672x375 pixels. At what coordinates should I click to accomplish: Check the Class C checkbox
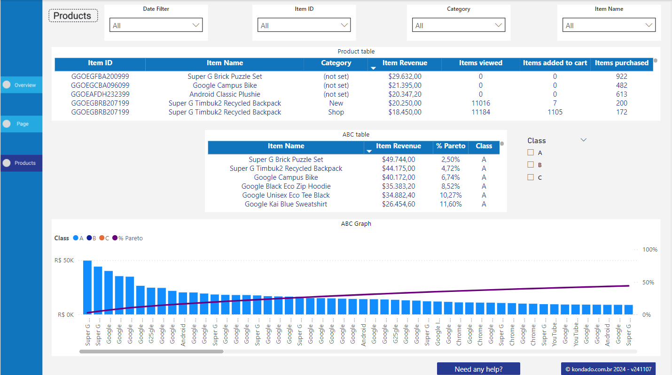[x=530, y=177]
